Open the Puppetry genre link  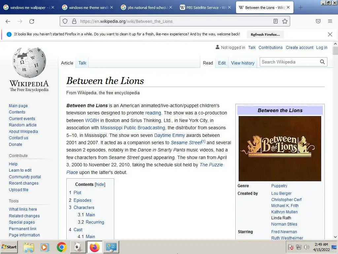tap(279, 186)
